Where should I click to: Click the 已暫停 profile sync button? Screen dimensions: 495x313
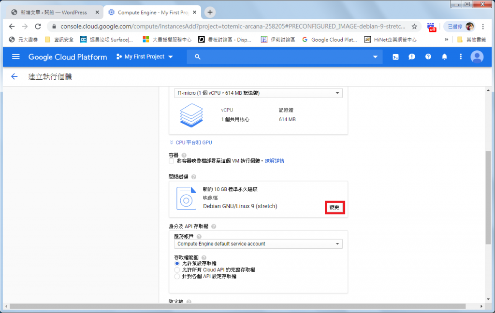(459, 27)
